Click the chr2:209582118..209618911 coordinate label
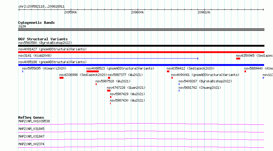Screen dimensions: 273x151 (41, 7)
